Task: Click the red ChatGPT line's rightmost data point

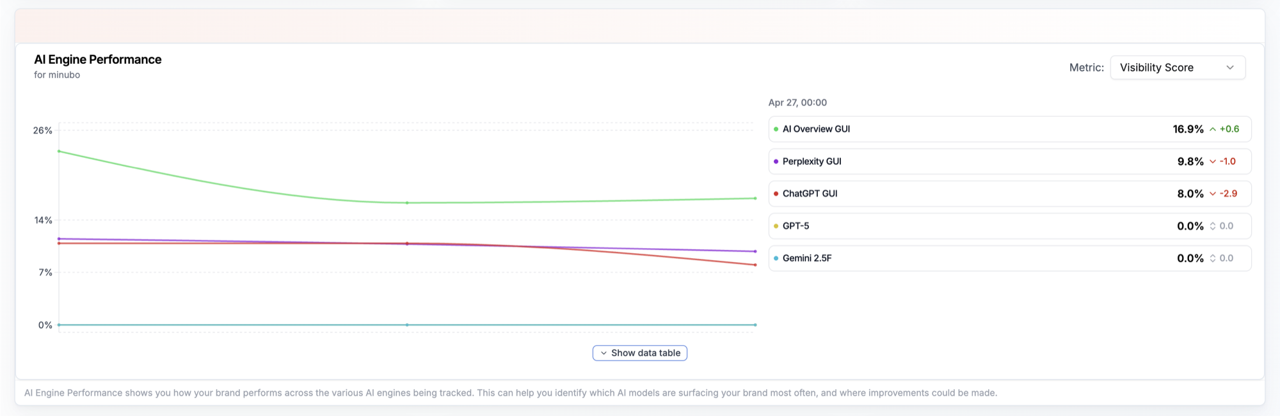Action: pos(755,265)
